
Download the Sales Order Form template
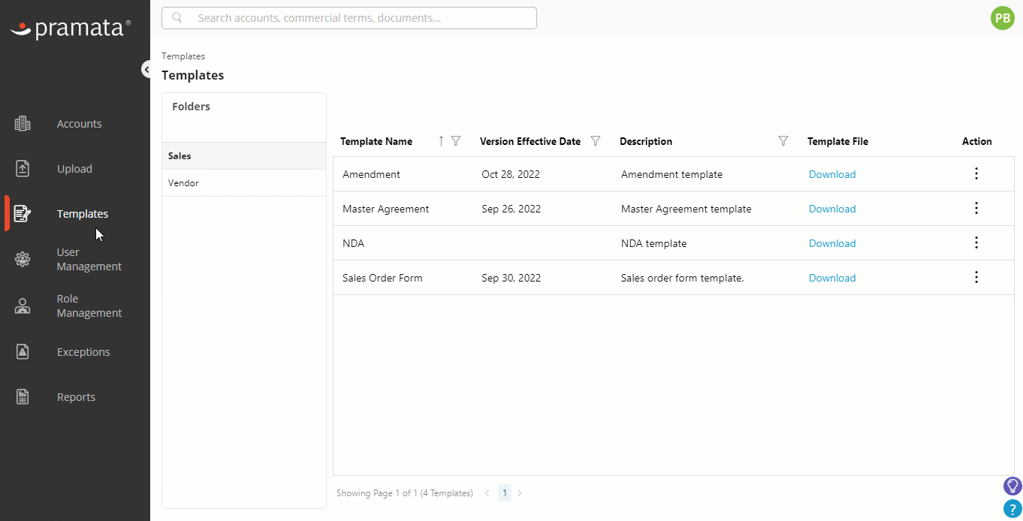[832, 278]
